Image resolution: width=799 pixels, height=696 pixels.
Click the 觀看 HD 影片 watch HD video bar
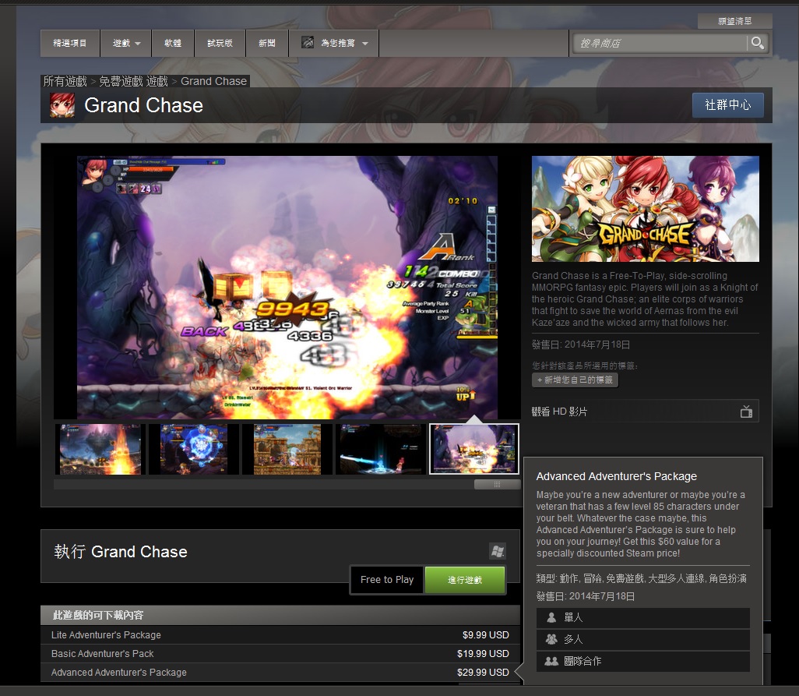tap(645, 412)
